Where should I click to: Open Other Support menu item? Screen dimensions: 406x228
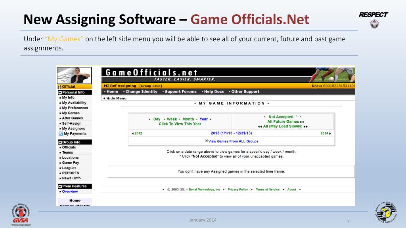(245, 91)
